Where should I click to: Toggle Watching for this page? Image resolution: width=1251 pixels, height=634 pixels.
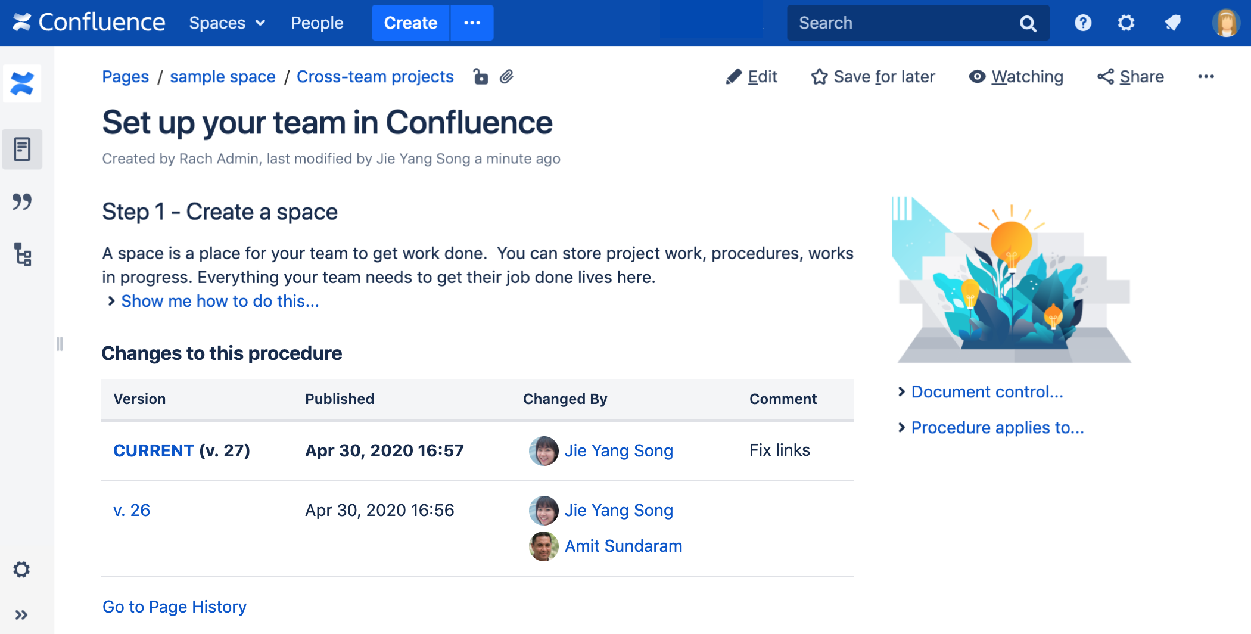click(x=1016, y=77)
